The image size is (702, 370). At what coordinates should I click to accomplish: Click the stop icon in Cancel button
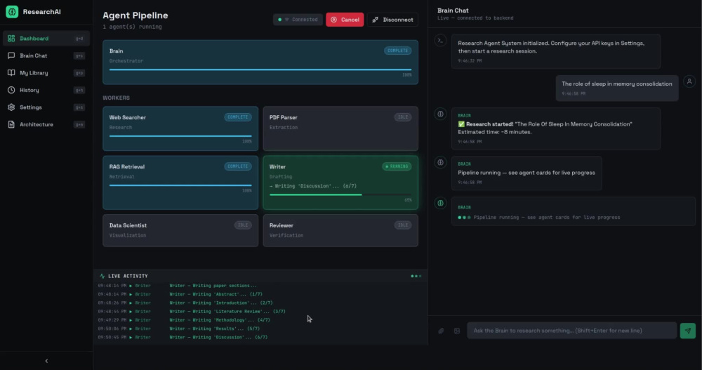(x=333, y=20)
